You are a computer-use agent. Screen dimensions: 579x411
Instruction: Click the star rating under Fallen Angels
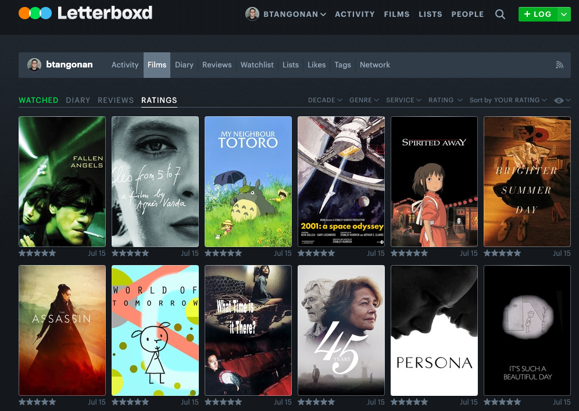tap(37, 253)
